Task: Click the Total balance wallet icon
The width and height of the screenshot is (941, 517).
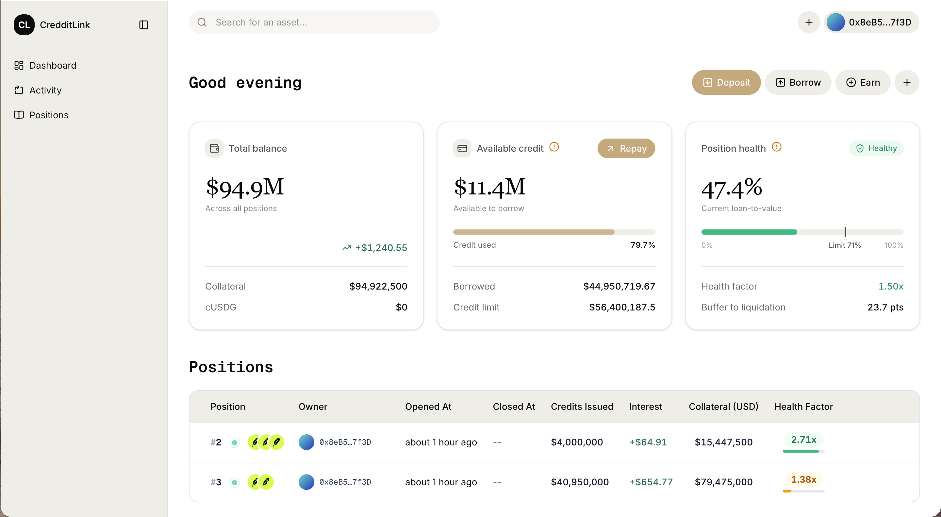Action: (214, 148)
